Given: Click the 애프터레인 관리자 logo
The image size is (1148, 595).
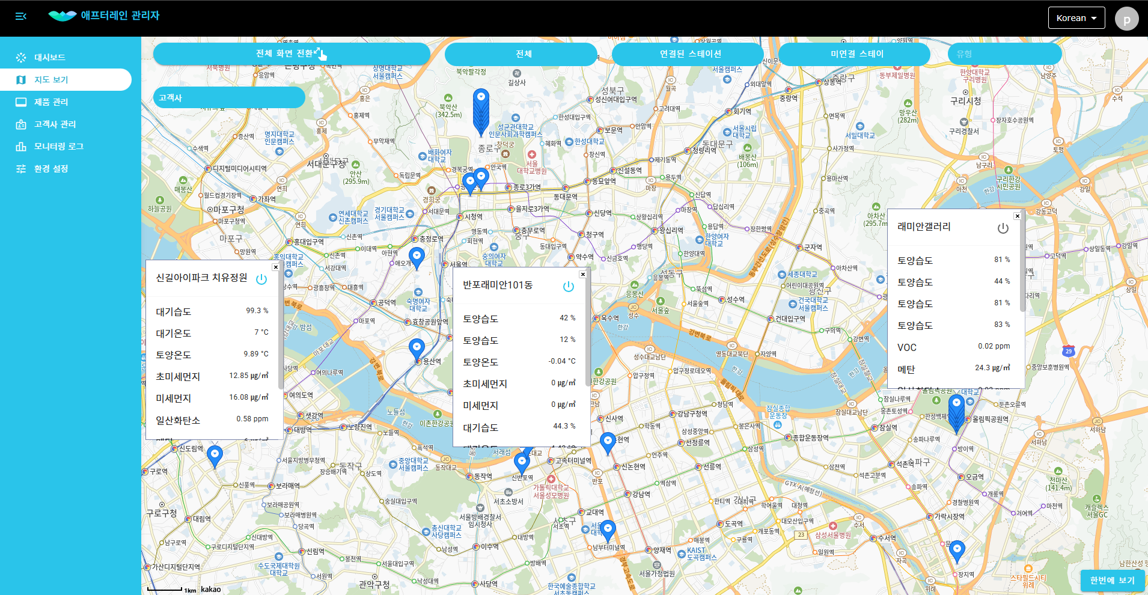Looking at the screenshot, I should (x=104, y=16).
